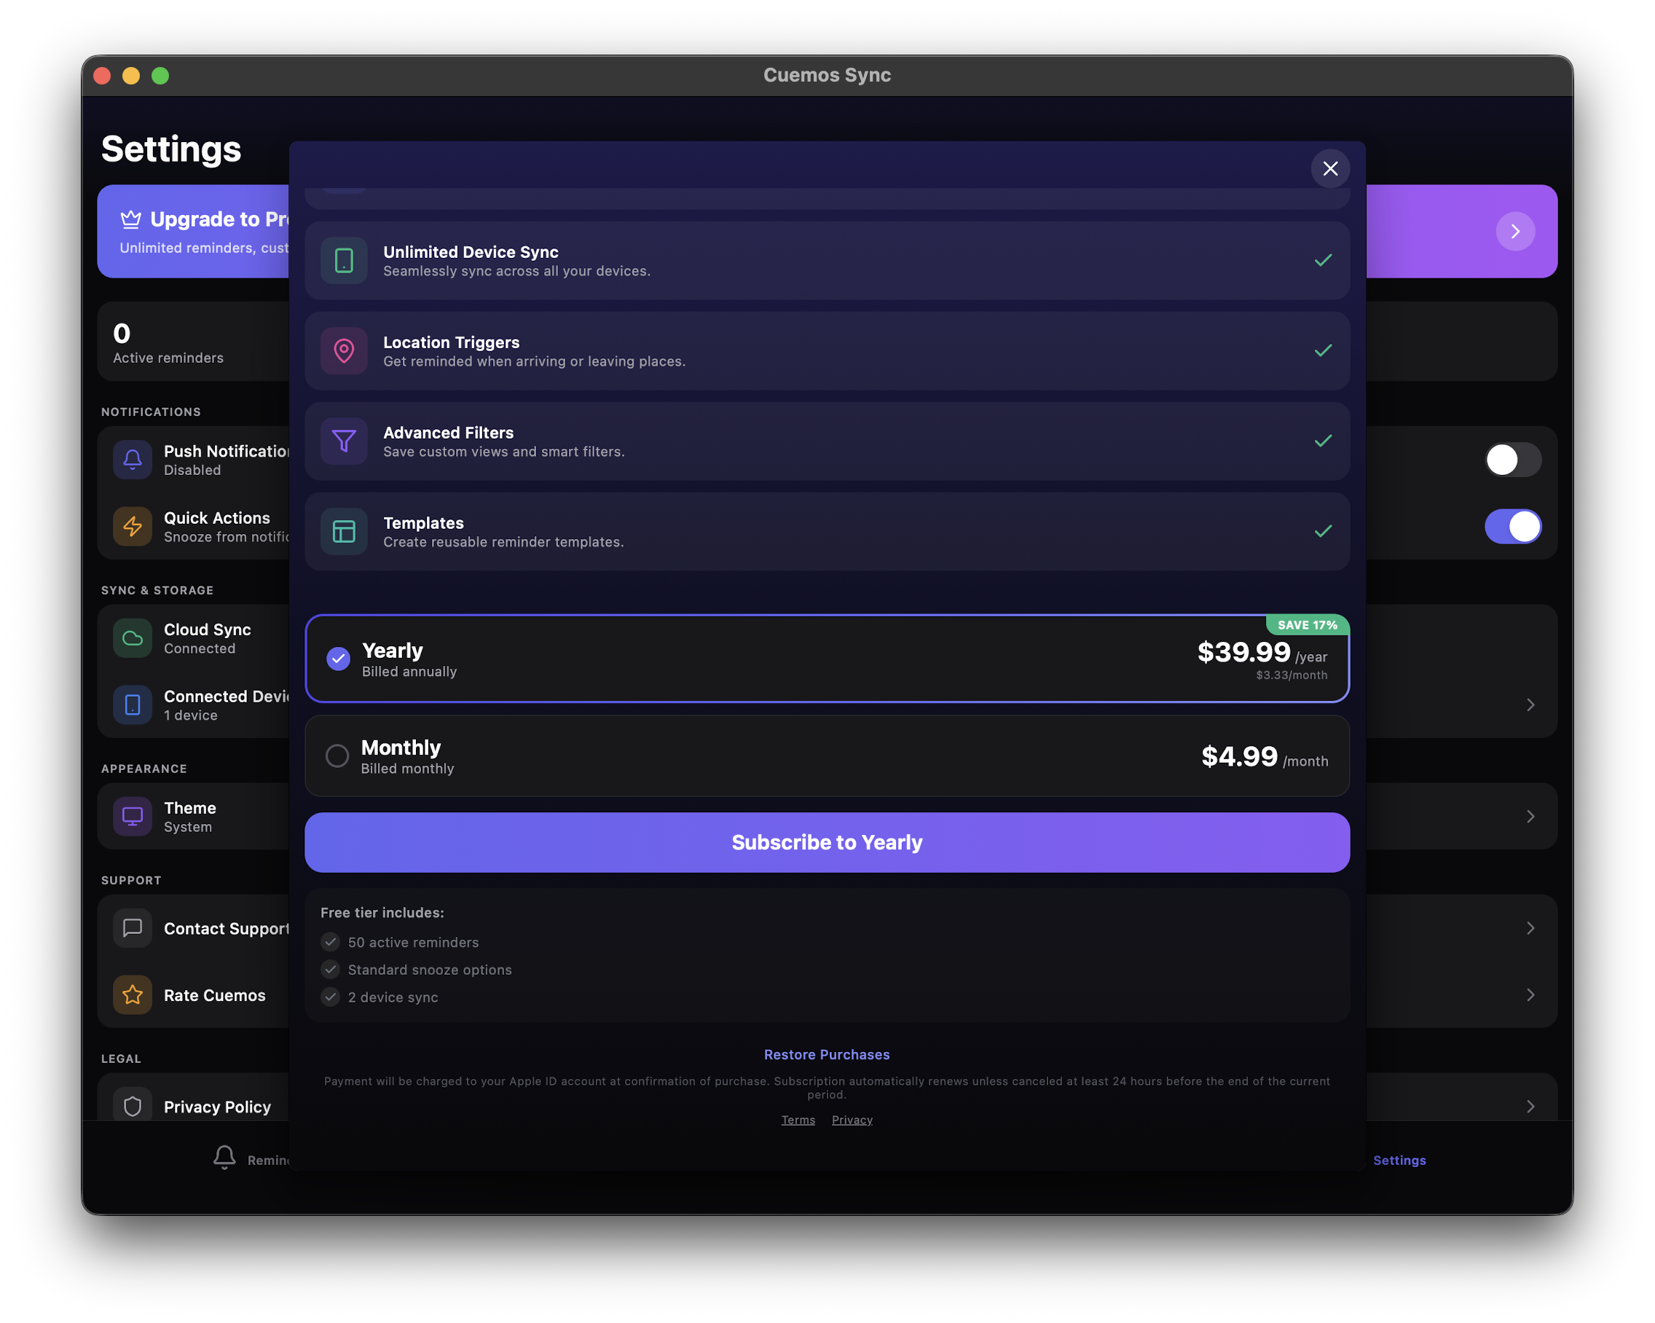Viewport: 1655px width, 1323px height.
Task: Close the upgrade modal with X
Action: coord(1330,169)
